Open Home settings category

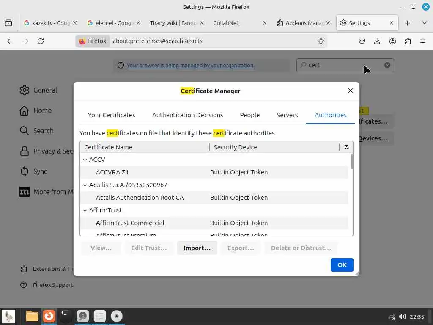[x=36, y=110]
